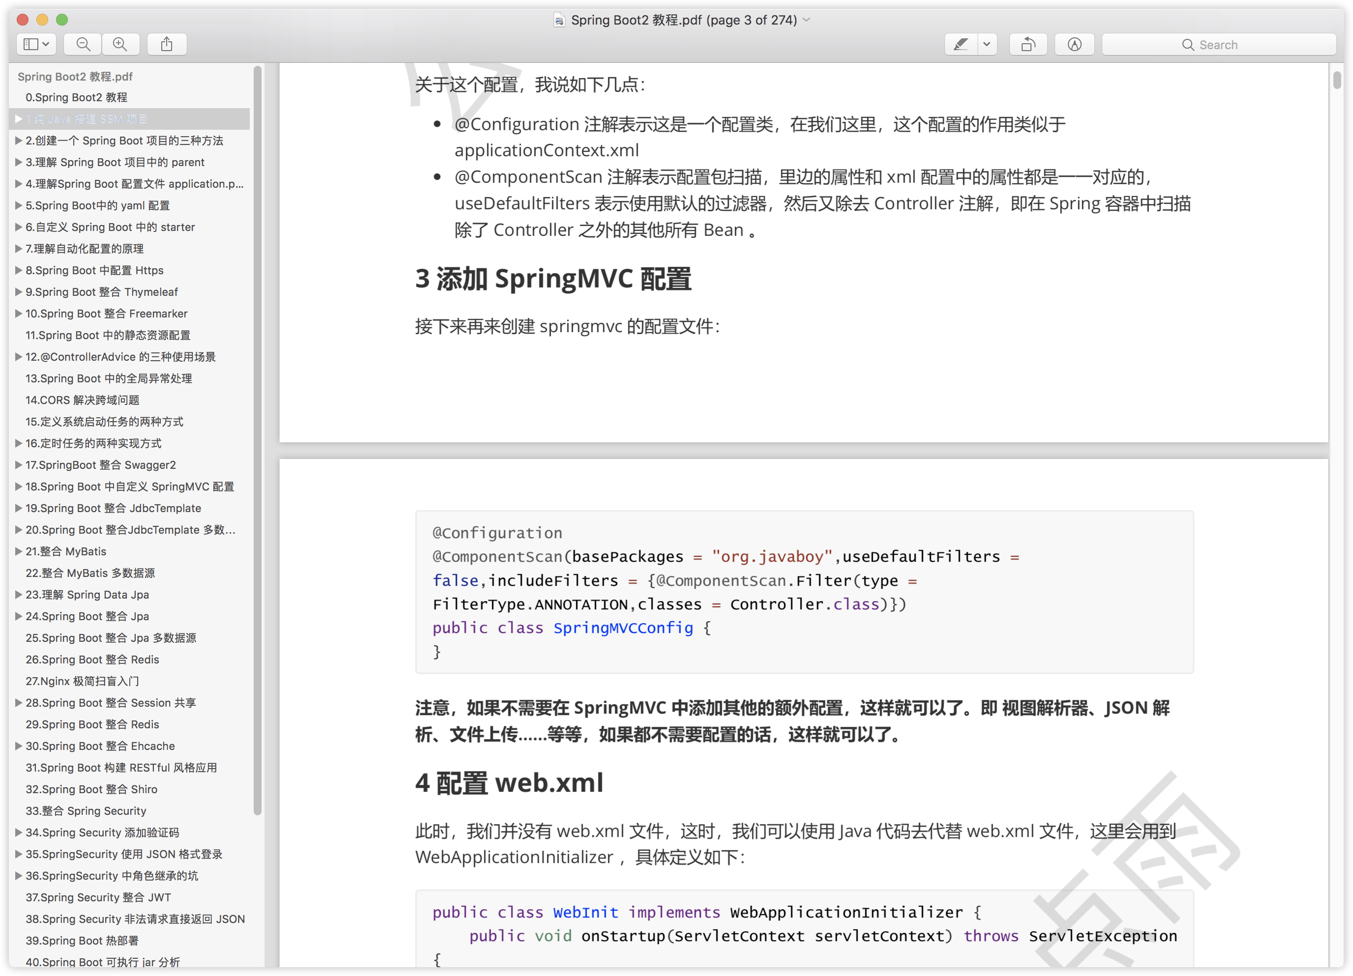
Task: Expand chapter 28 整合 Session 共享
Action: [19, 703]
